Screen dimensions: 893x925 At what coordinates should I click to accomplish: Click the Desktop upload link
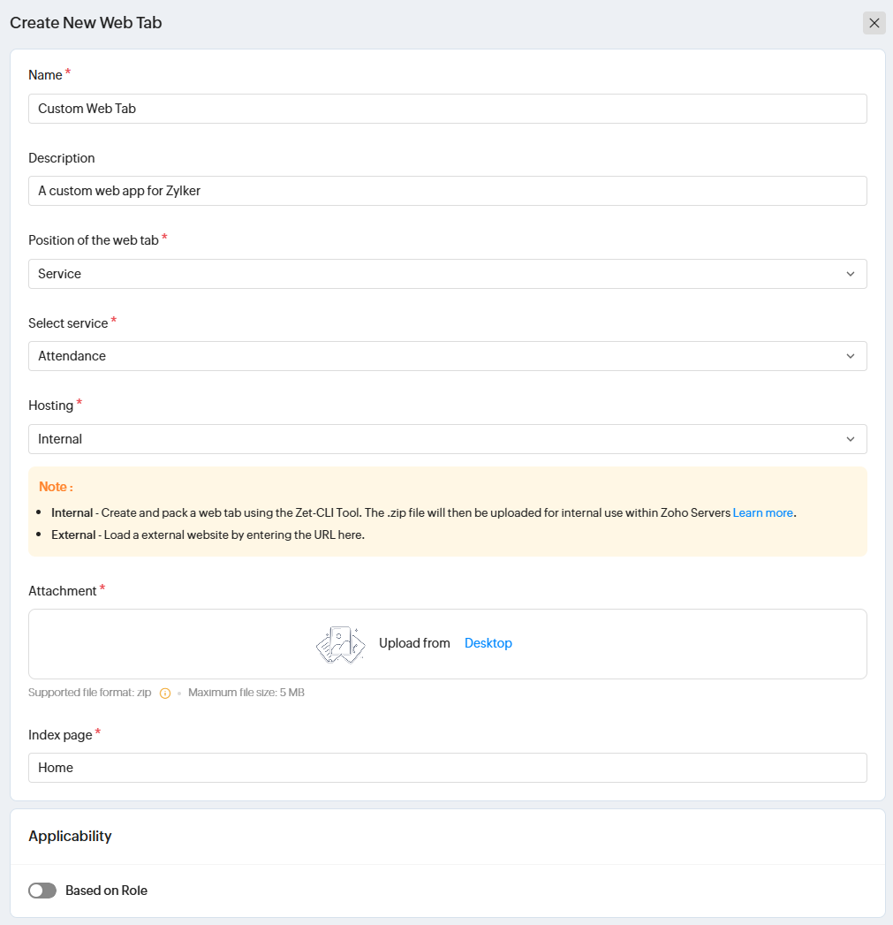coord(488,643)
